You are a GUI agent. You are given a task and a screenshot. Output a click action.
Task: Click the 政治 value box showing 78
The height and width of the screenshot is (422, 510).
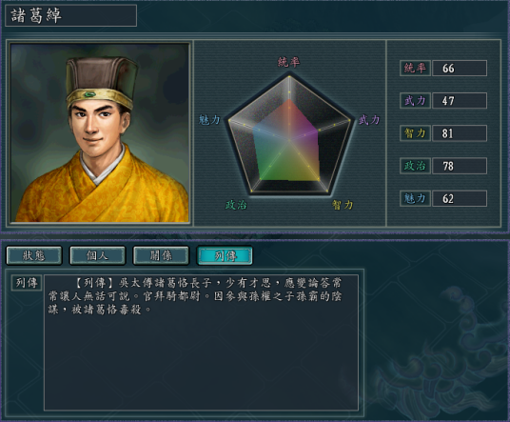click(x=460, y=166)
